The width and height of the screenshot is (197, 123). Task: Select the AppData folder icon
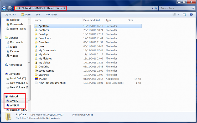coord(36,26)
